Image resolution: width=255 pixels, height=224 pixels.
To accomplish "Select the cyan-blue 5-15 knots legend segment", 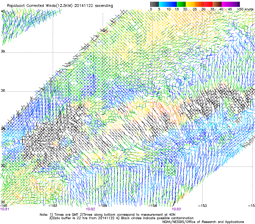I will click(168, 4).
